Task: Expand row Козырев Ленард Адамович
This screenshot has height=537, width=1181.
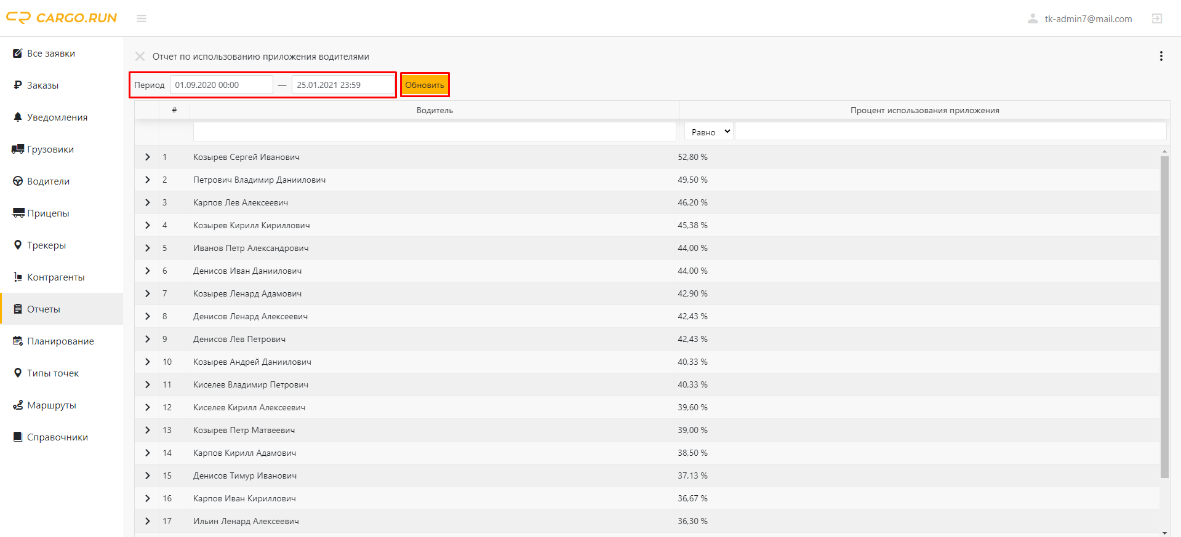Action: [x=147, y=293]
